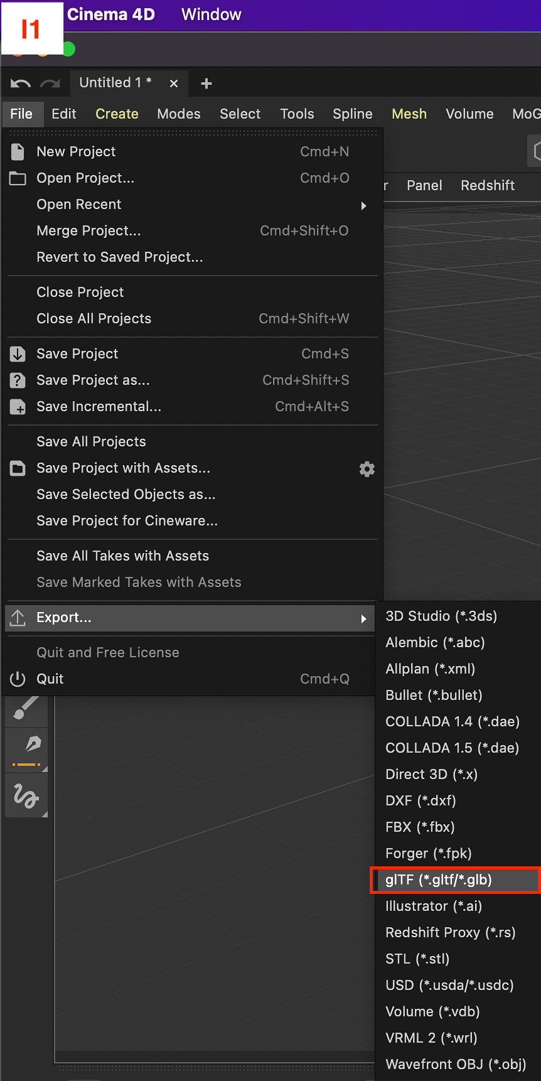This screenshot has width=541, height=1081.
Task: Select the paint brush tool icon
Action: click(26, 708)
